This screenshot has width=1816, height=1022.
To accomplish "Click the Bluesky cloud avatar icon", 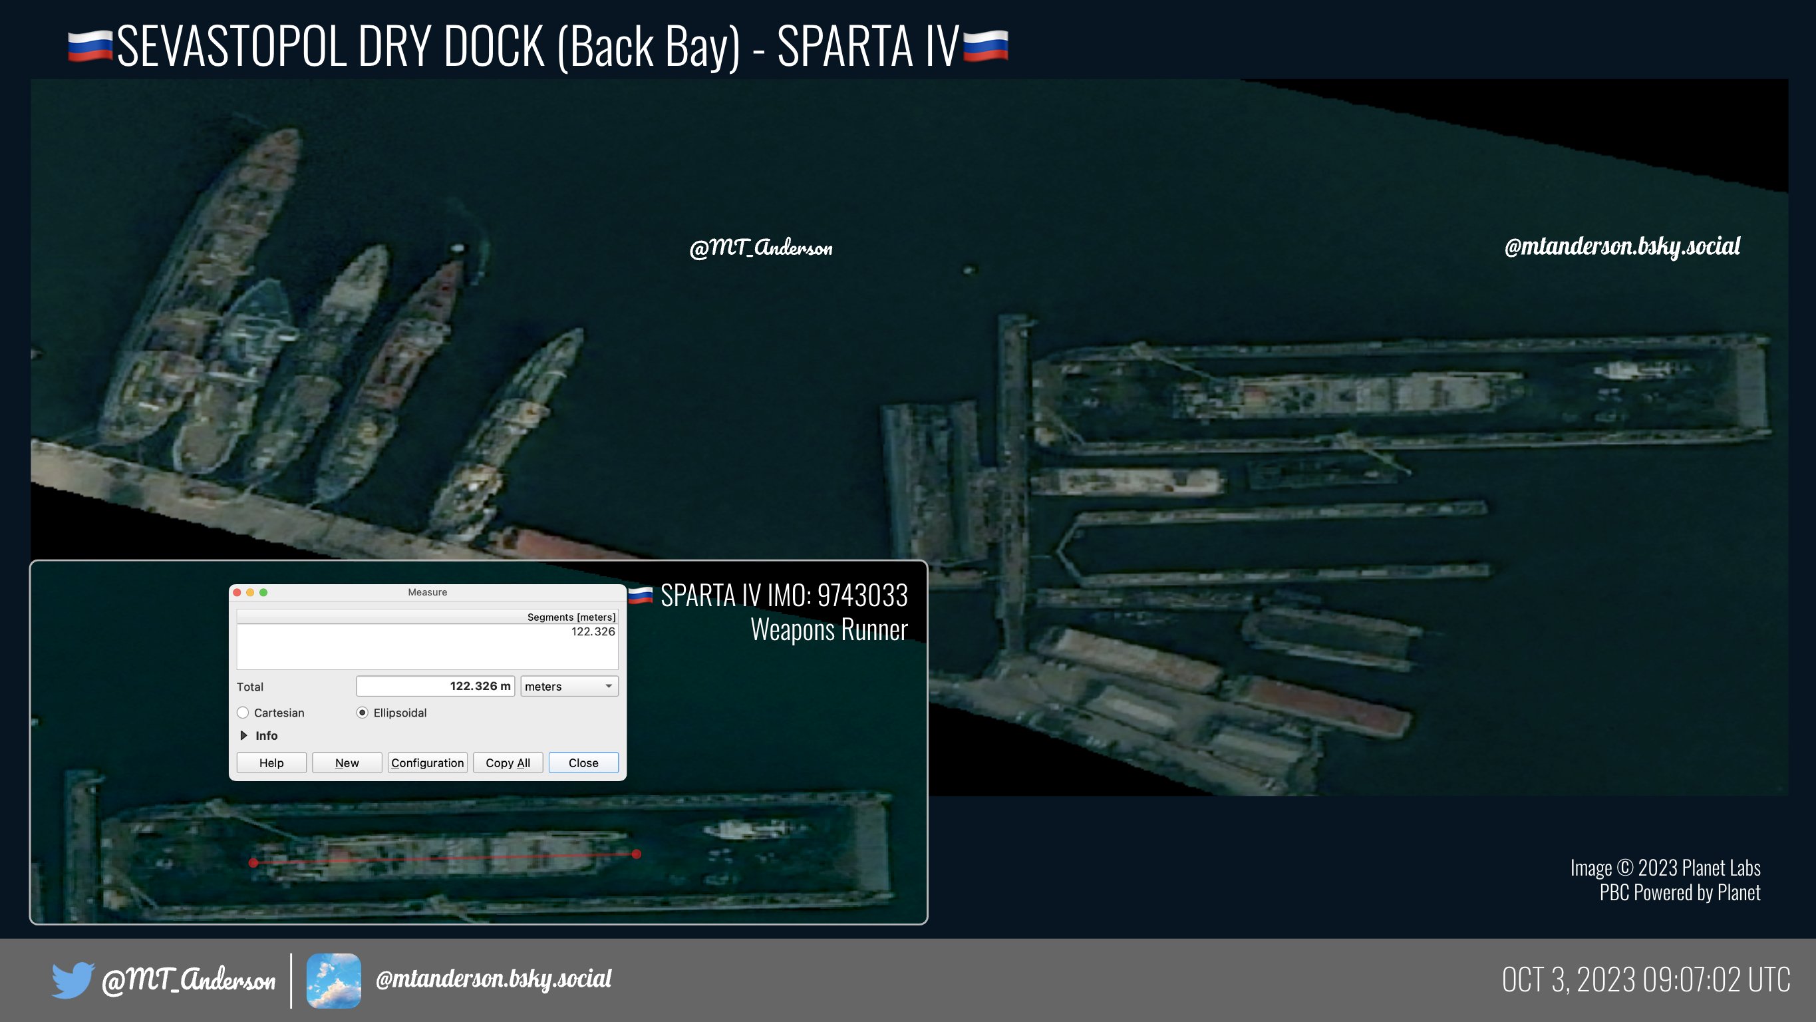I will coord(333,980).
